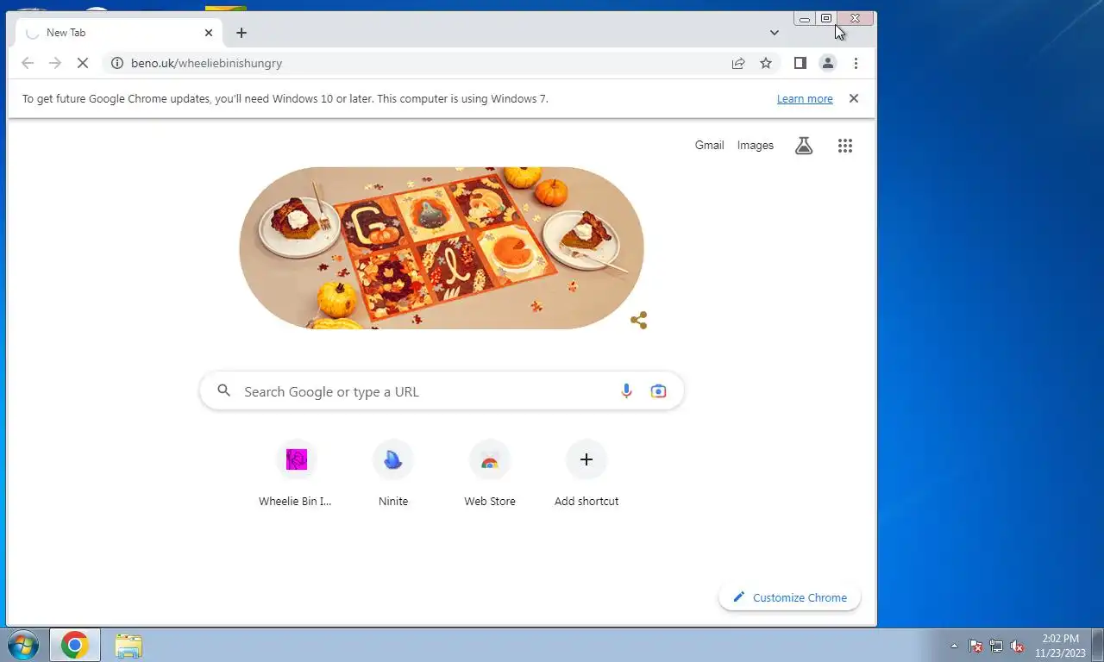Open Windows Start menu
This screenshot has height=662, width=1104.
22,645
